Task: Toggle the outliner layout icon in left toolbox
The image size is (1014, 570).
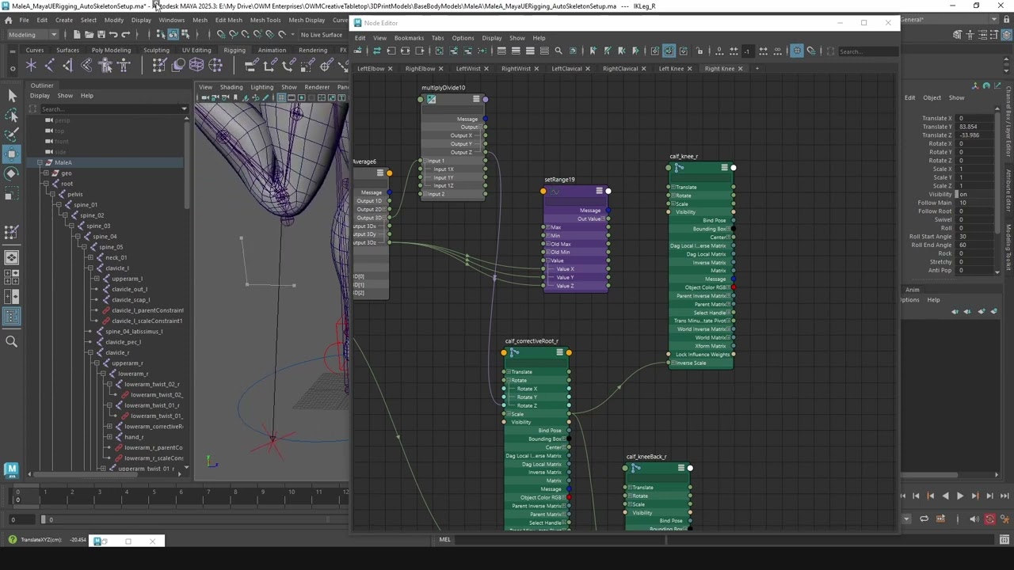Action: point(12,317)
